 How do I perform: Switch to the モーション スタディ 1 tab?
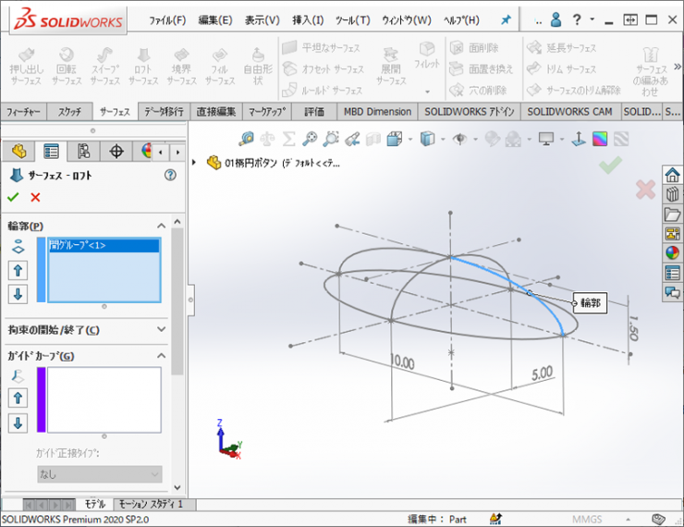[x=150, y=505]
